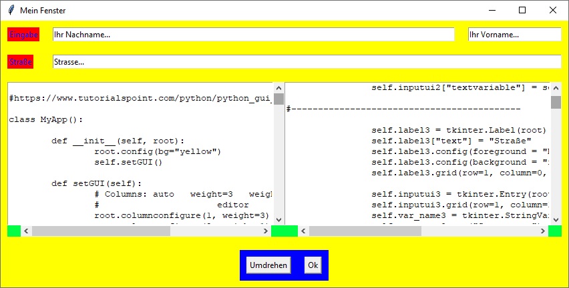Viewport: 569px width, 288px height.
Task: Click left arrow of left pane's horizontal scrollbar
Action: 27,231
